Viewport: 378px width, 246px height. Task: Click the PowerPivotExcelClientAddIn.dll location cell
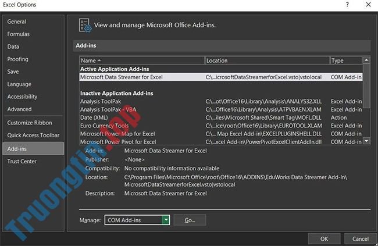[263, 142]
